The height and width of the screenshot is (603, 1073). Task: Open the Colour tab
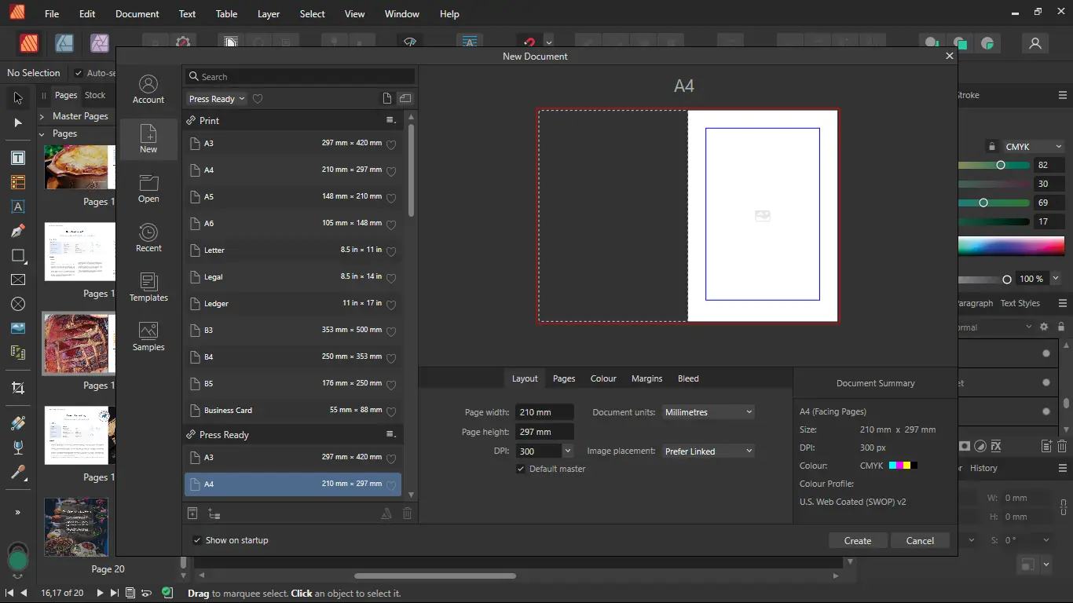point(603,378)
